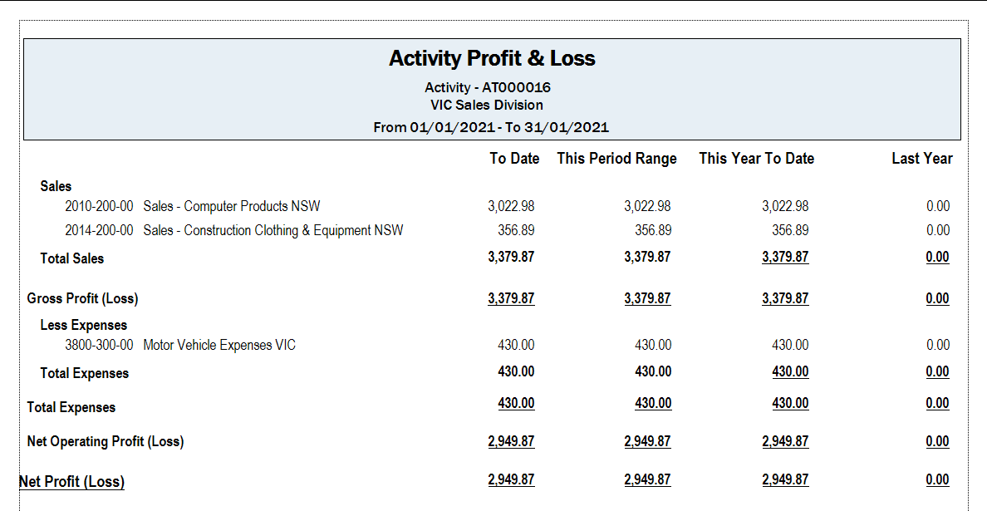The image size is (987, 511).
Task: Click the Last Year column header
Action: point(921,159)
